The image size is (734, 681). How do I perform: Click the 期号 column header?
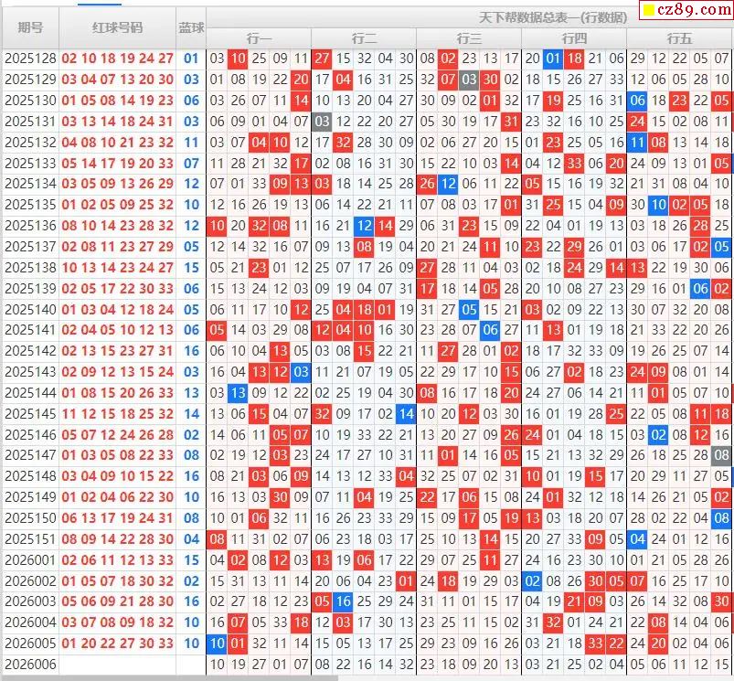pos(30,27)
